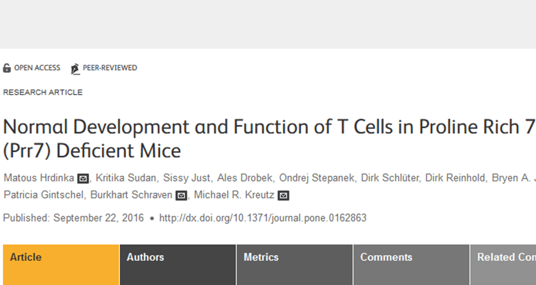Switch to the Metrics tab

coord(262,257)
